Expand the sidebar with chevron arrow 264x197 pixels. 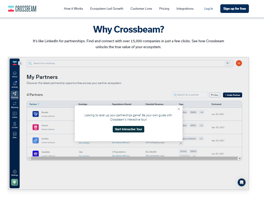[x=20, y=63]
